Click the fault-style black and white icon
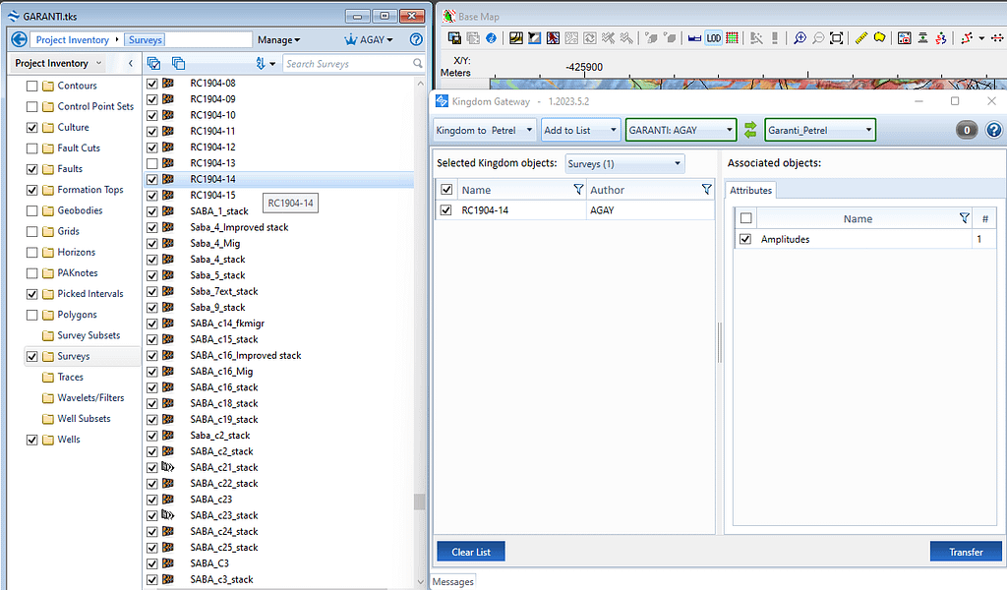This screenshot has height=590, width=1007. click(x=534, y=38)
